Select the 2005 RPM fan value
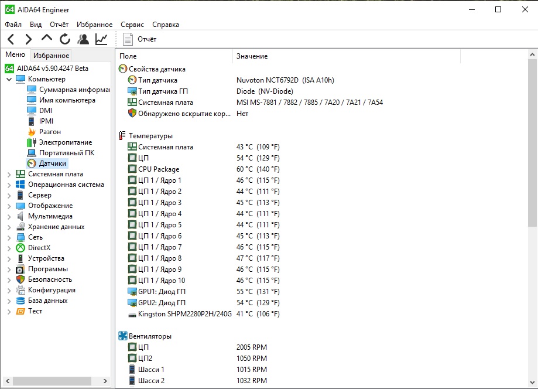This screenshot has height=389, width=538. click(x=252, y=347)
